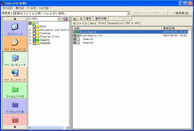Click the 保存先フォルダを開く button
Screen dimensions: 194x131
pos(149,13)
